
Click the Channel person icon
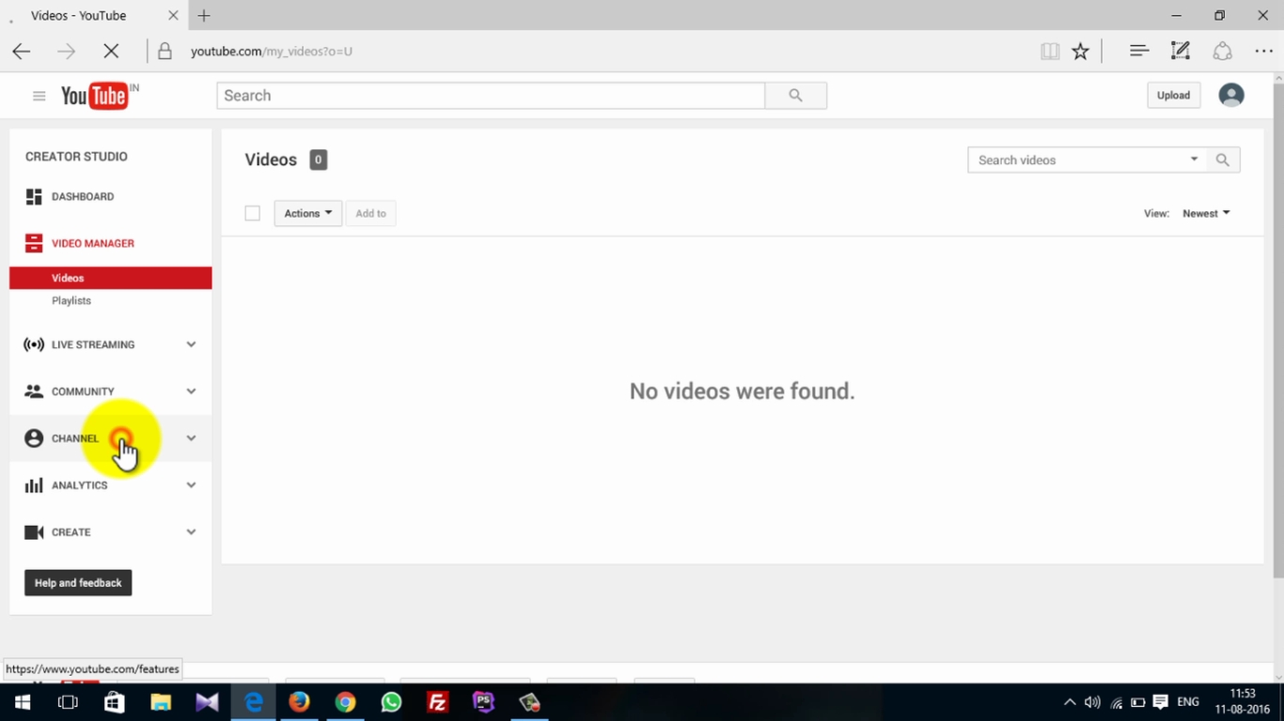pyautogui.click(x=34, y=438)
